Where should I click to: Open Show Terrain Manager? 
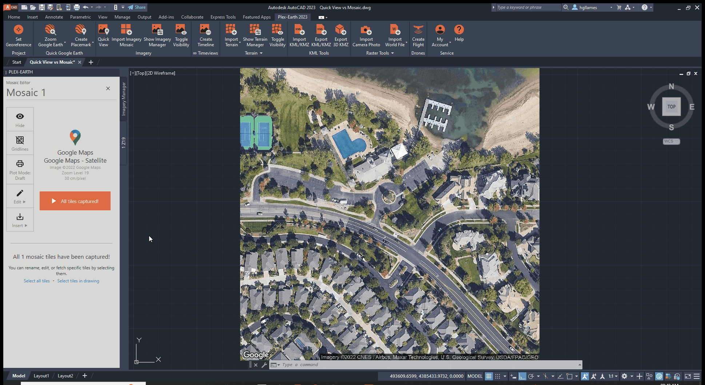coord(255,36)
